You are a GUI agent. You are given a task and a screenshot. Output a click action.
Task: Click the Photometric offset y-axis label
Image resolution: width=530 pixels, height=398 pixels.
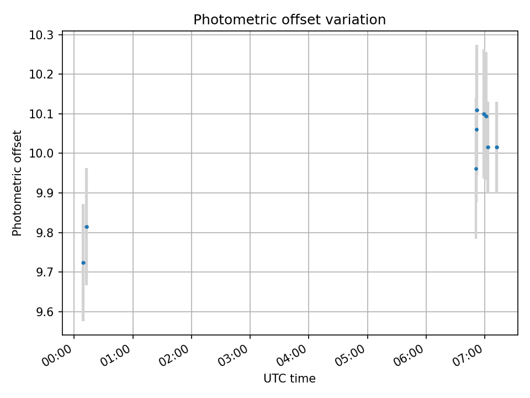tap(17, 183)
